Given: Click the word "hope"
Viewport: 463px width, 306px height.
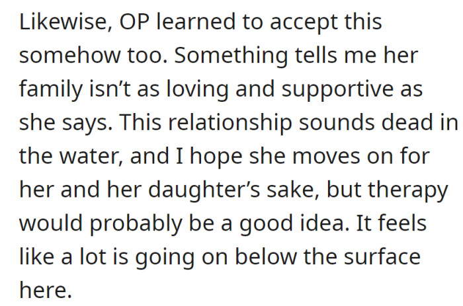Looking at the screenshot, I should [214, 156].
